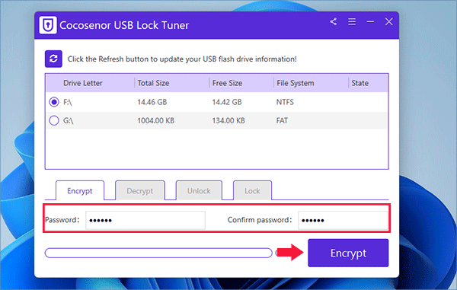The image size is (457, 290).
Task: Click the State column header
Action: tap(360, 83)
